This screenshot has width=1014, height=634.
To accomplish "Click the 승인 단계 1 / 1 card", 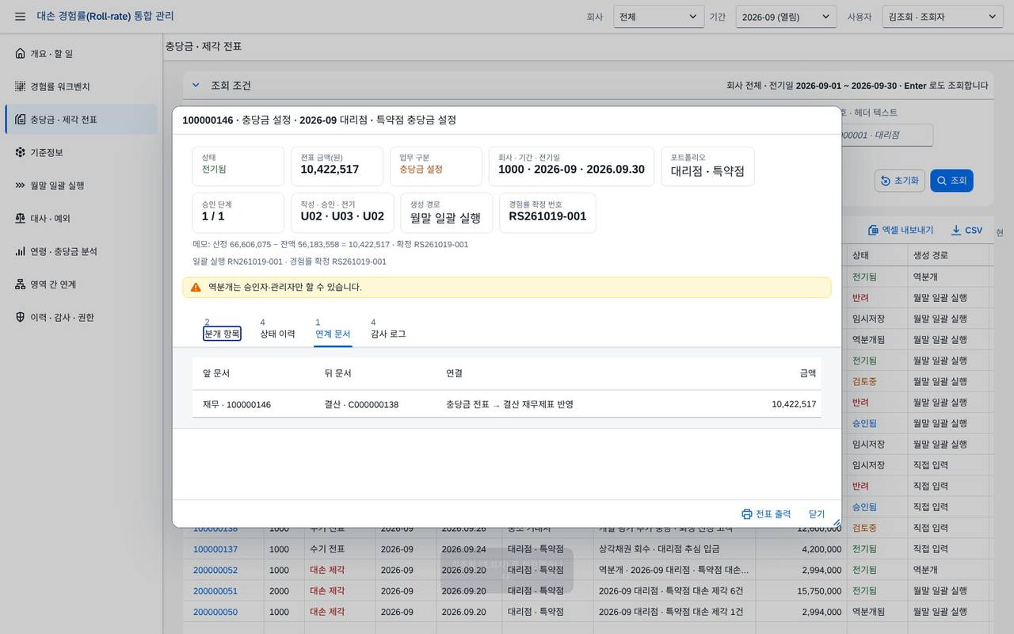I will 238,213.
